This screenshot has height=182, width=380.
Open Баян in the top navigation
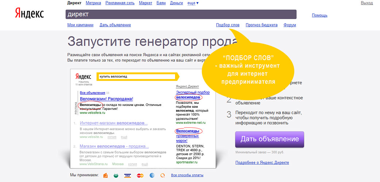161,3
